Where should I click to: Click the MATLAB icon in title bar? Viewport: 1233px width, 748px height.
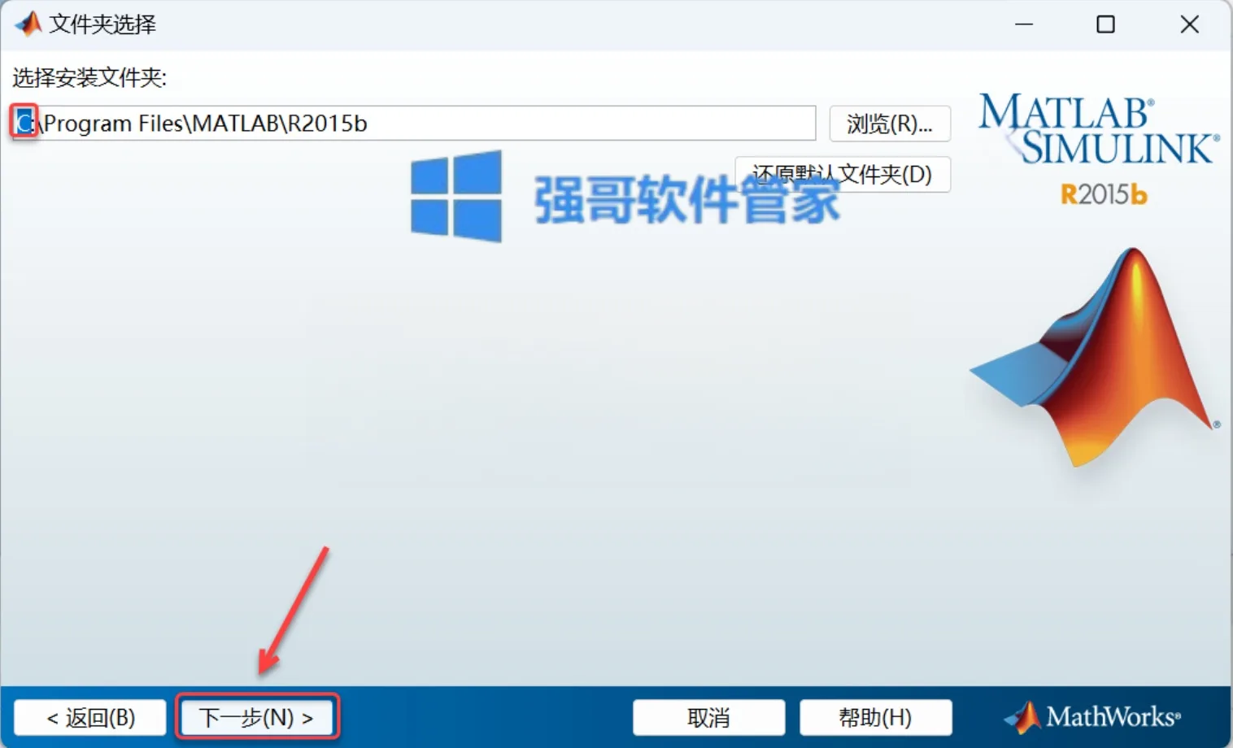(28, 24)
